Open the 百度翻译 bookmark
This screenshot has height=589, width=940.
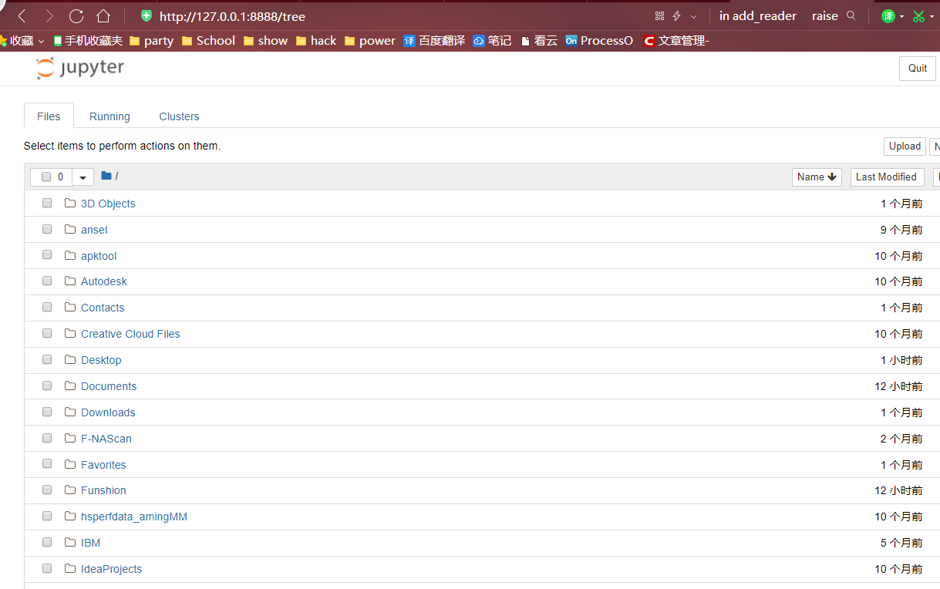(434, 41)
